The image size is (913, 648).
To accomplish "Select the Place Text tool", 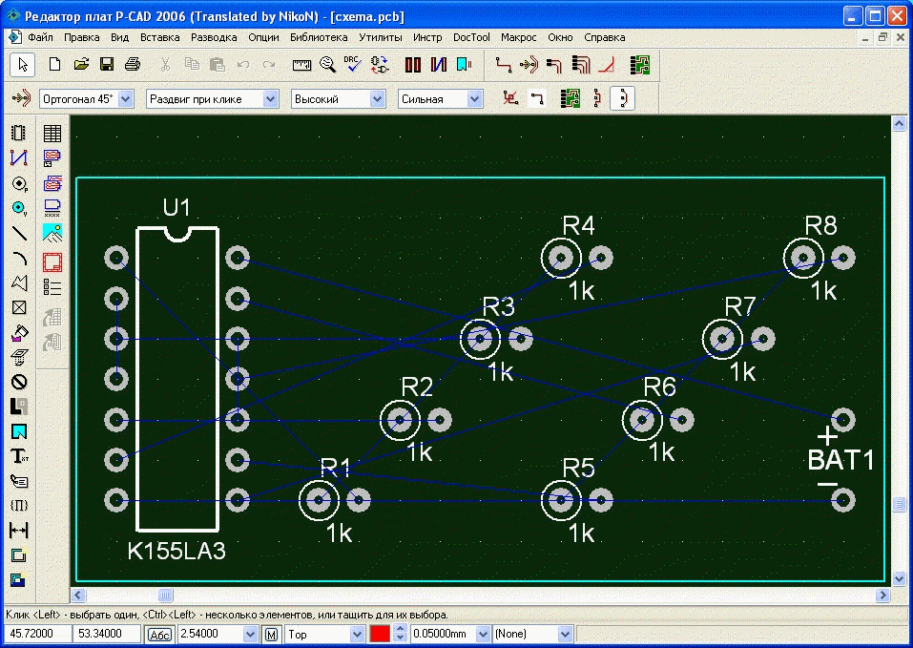I will (18, 456).
